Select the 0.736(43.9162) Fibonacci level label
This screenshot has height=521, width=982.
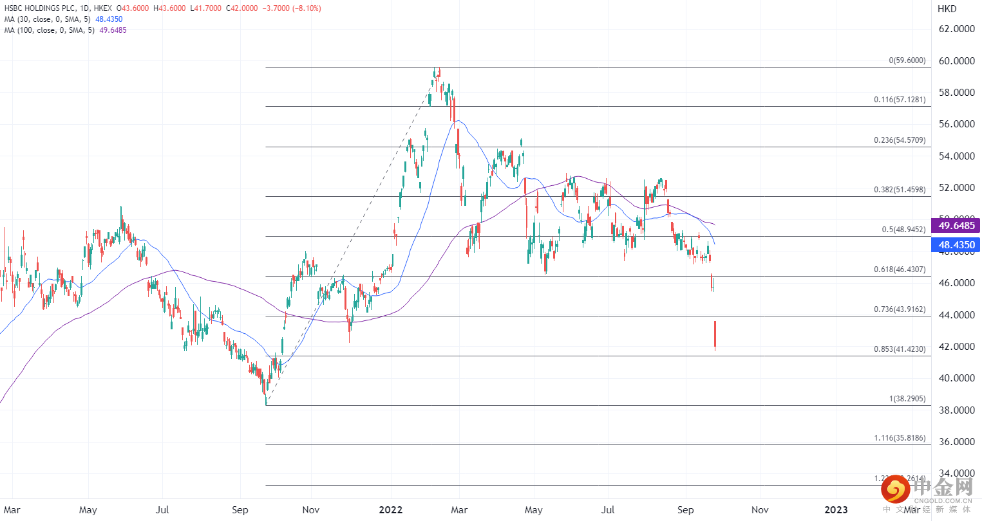tap(900, 309)
